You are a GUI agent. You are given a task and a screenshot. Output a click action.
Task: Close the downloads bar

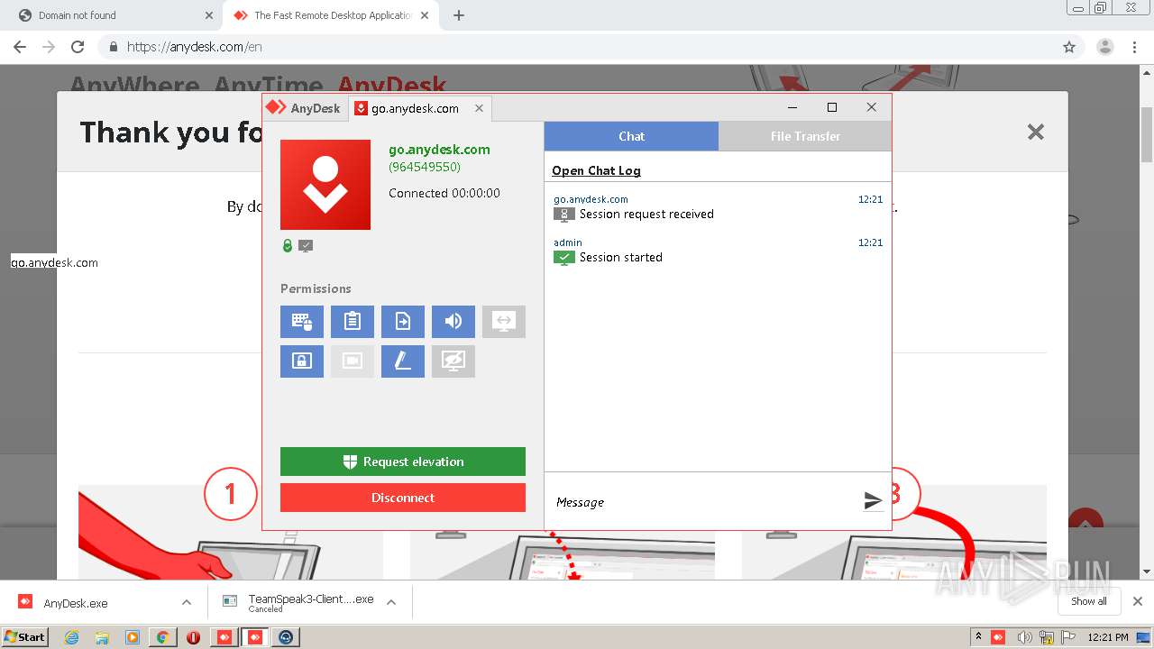[x=1138, y=601]
